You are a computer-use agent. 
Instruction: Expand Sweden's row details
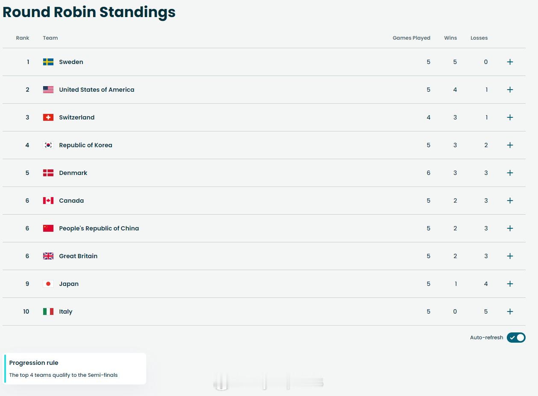point(510,62)
